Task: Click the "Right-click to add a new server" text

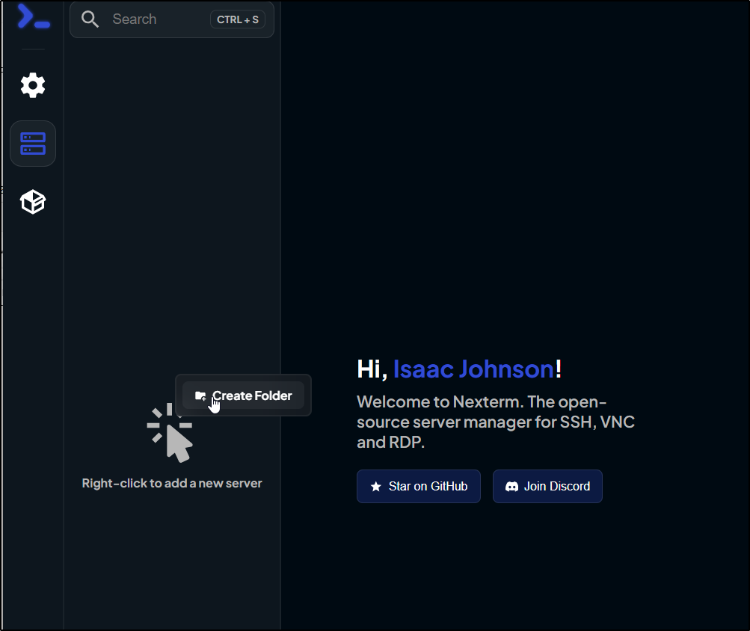Action: [x=172, y=483]
